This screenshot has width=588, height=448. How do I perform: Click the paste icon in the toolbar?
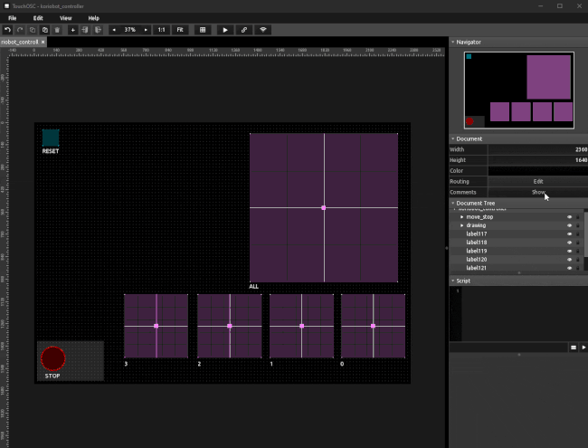(x=44, y=30)
